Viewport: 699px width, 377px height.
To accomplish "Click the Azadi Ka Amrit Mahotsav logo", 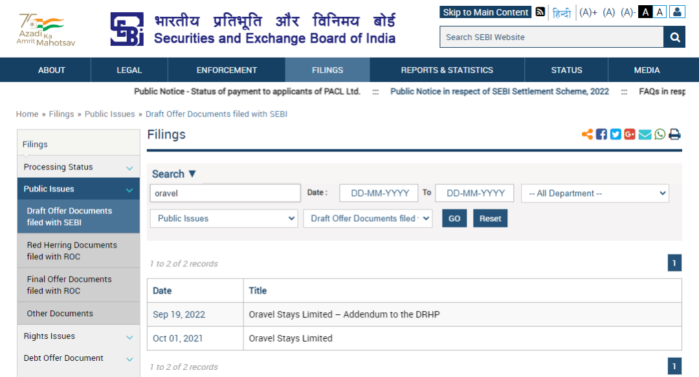I will 45,29.
